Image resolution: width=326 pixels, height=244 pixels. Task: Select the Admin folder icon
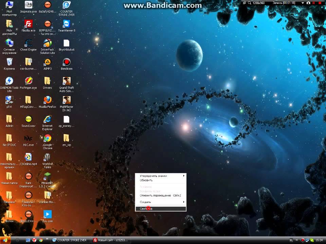[x=10, y=121]
